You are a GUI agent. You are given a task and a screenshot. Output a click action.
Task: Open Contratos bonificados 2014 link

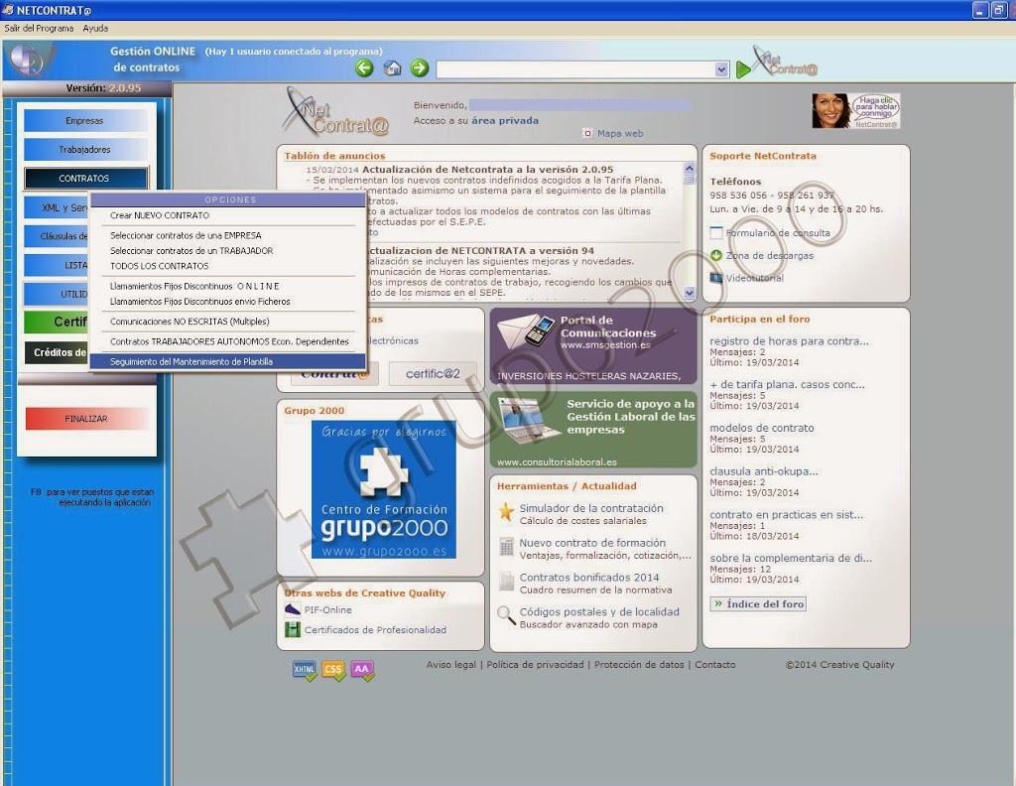pyautogui.click(x=589, y=578)
